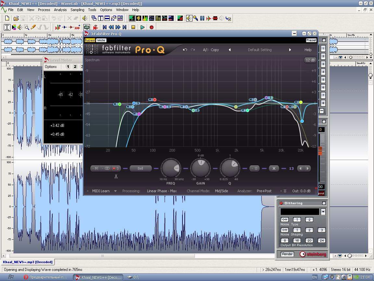Open Channel Mode Mid/Side menu
Screen dimensions: 374x281
(x=221, y=191)
